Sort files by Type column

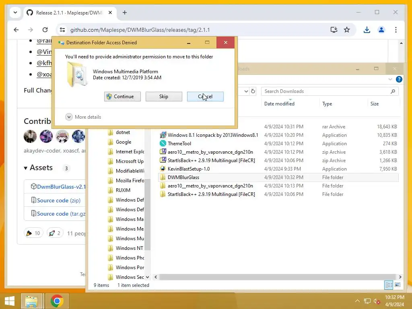coord(327,104)
